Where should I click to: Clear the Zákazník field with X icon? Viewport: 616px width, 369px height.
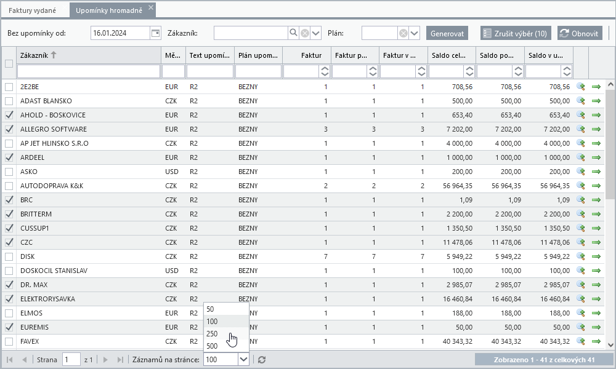click(x=305, y=33)
